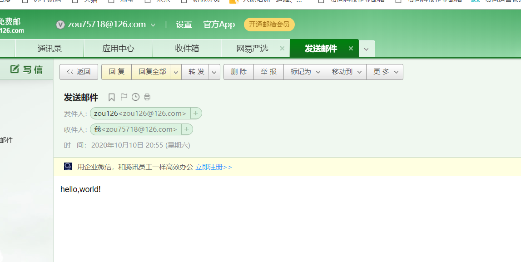The image size is (521, 262).
Task: Open the 移动到 dropdown
Action: [x=346, y=72]
